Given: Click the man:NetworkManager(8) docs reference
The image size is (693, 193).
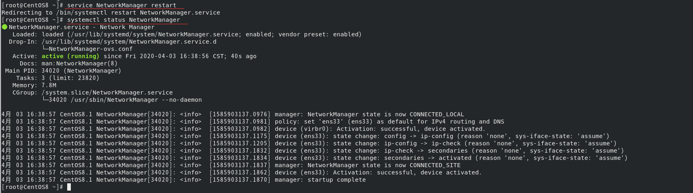Looking at the screenshot, I should point(79,63).
